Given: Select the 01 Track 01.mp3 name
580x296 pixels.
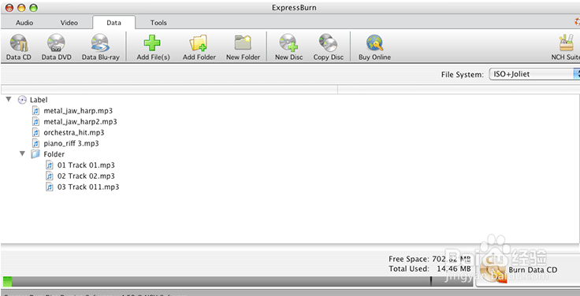Looking at the screenshot, I should point(86,165).
